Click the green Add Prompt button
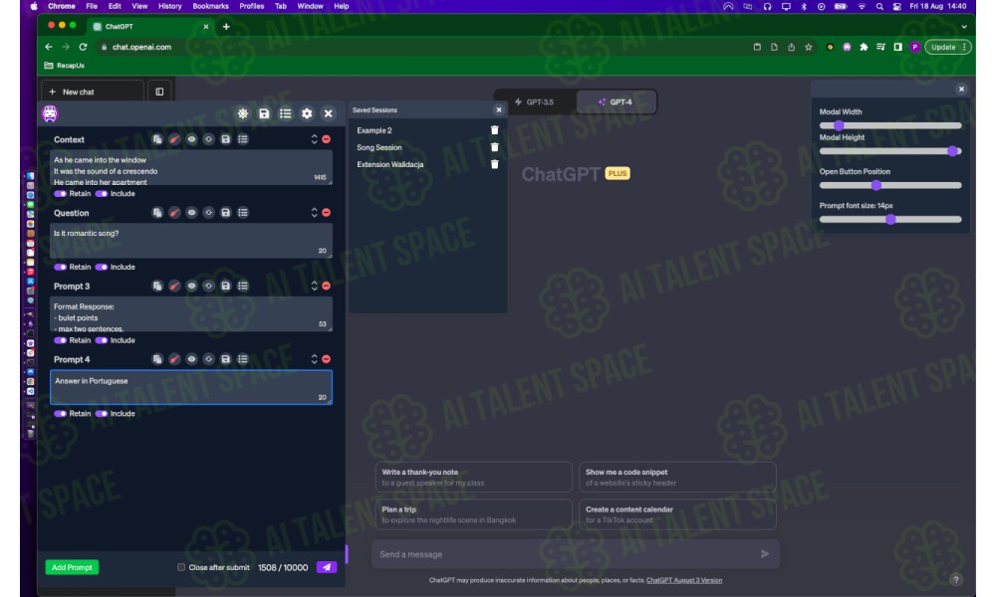Screen dimensions: 996x597 point(72,567)
